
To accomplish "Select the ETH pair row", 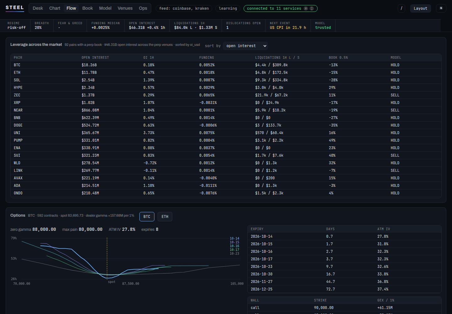I will [x=226, y=73].
